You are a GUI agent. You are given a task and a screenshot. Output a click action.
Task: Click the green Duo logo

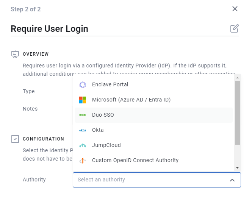(83, 115)
